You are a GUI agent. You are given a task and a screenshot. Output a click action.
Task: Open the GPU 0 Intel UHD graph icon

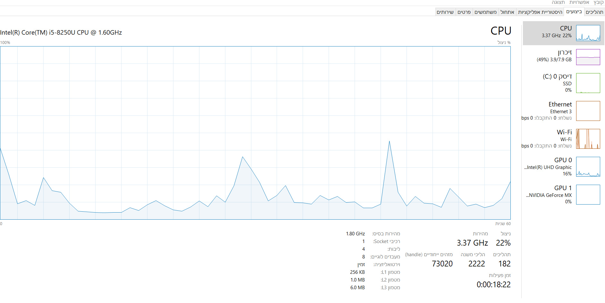[x=588, y=167]
